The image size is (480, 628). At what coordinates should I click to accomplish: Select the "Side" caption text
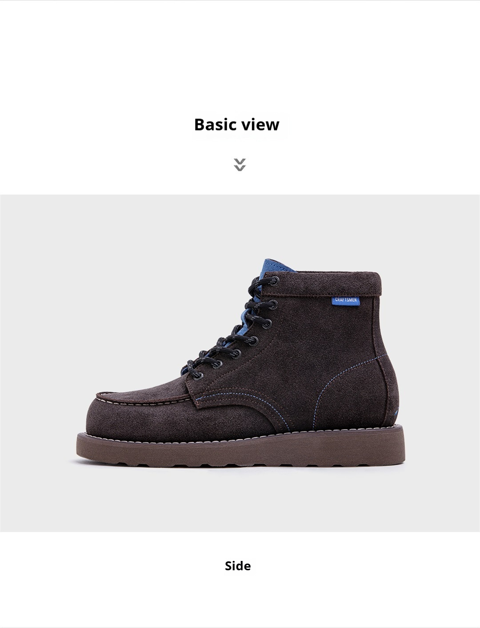[238, 566]
